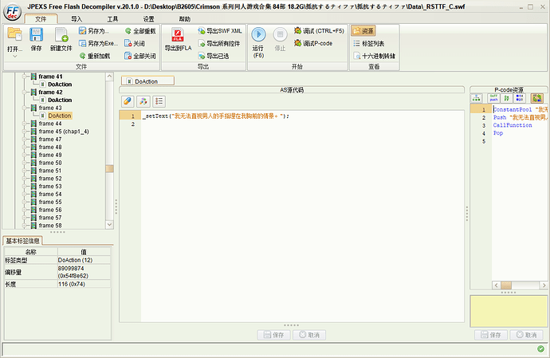Click the P-code scrollbar left arrow
The height and width of the screenshot is (358, 550).
click(496, 285)
